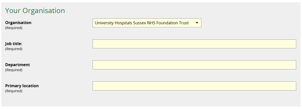Click the far right end of Primary location field

coord(293,86)
